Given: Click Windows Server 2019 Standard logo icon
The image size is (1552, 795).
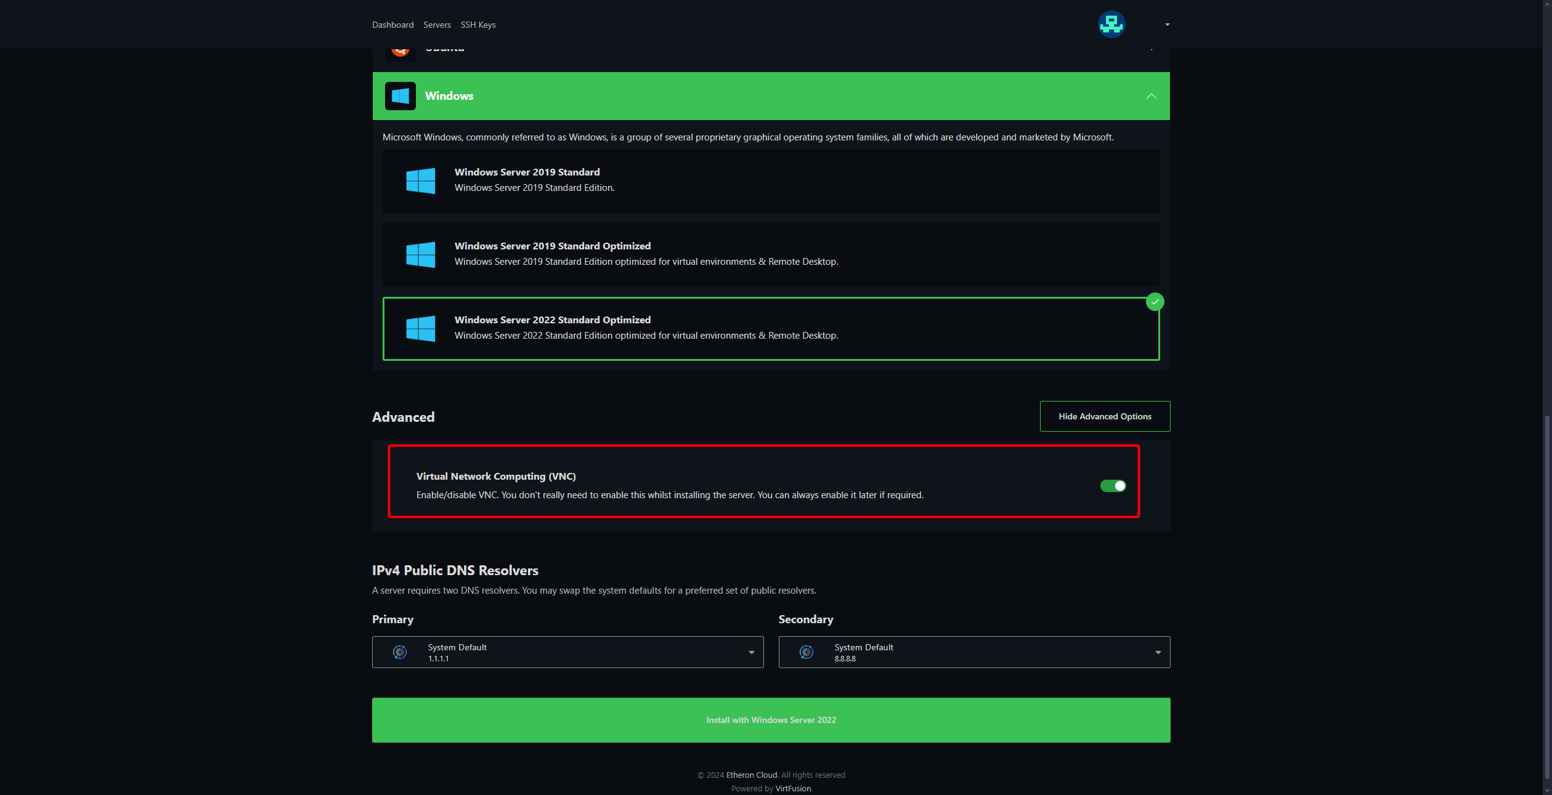Looking at the screenshot, I should pyautogui.click(x=421, y=181).
